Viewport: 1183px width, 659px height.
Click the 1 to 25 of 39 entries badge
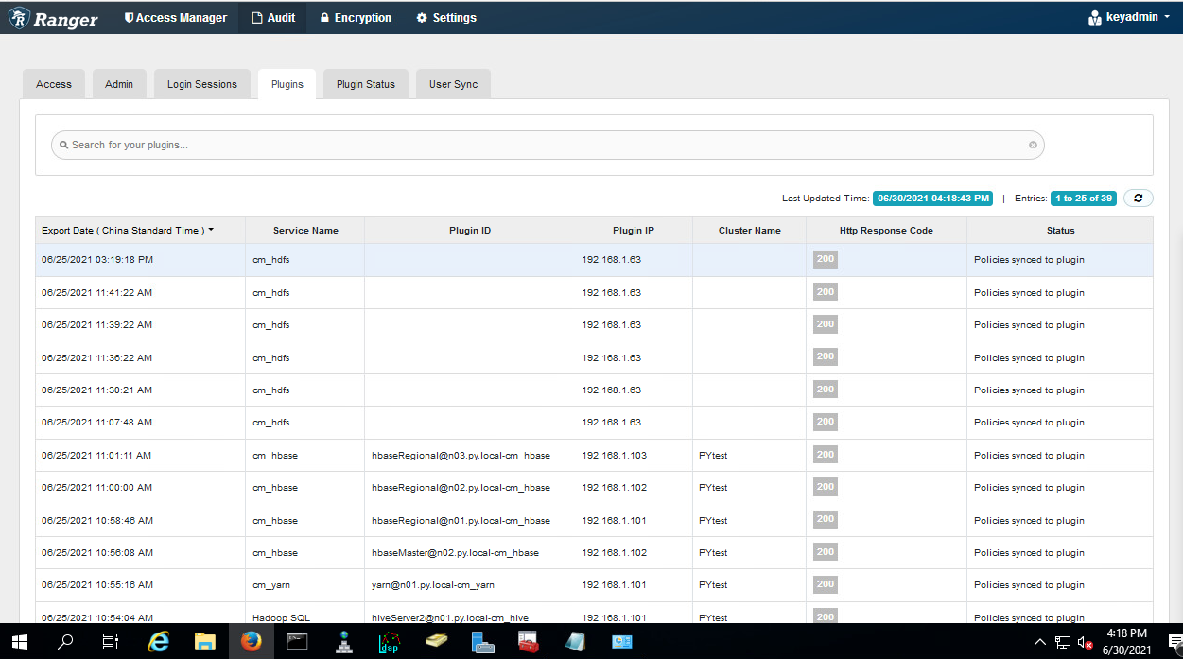coord(1083,198)
